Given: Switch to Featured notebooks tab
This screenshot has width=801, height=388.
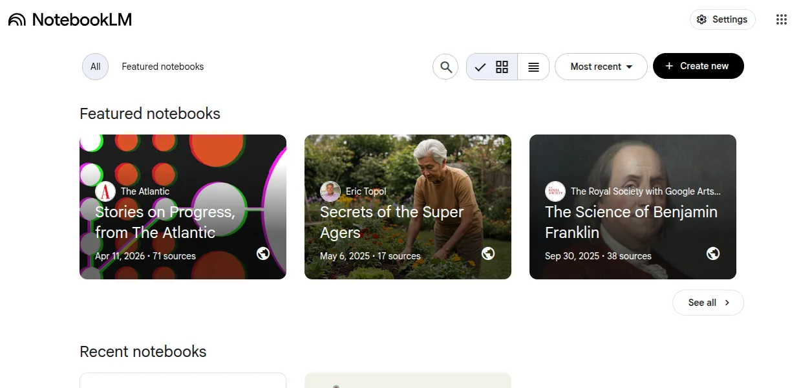Looking at the screenshot, I should pos(163,67).
